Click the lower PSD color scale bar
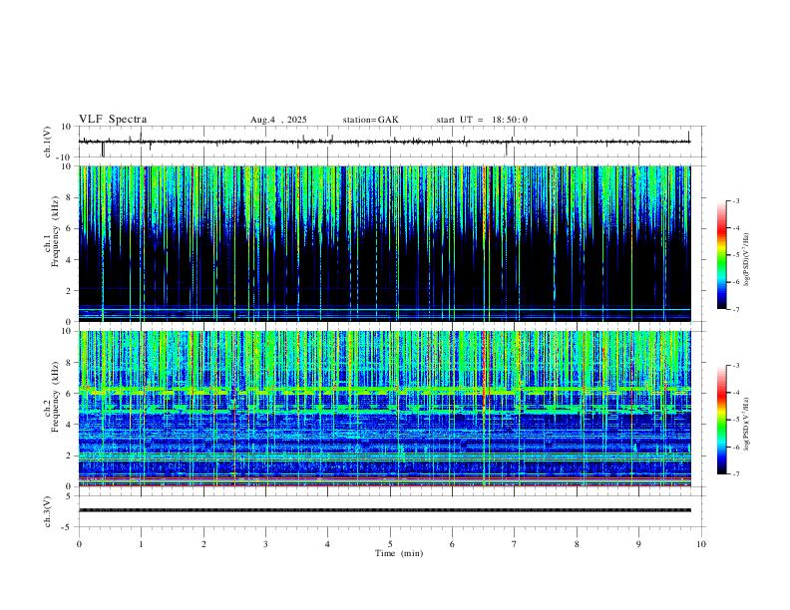 (722, 420)
